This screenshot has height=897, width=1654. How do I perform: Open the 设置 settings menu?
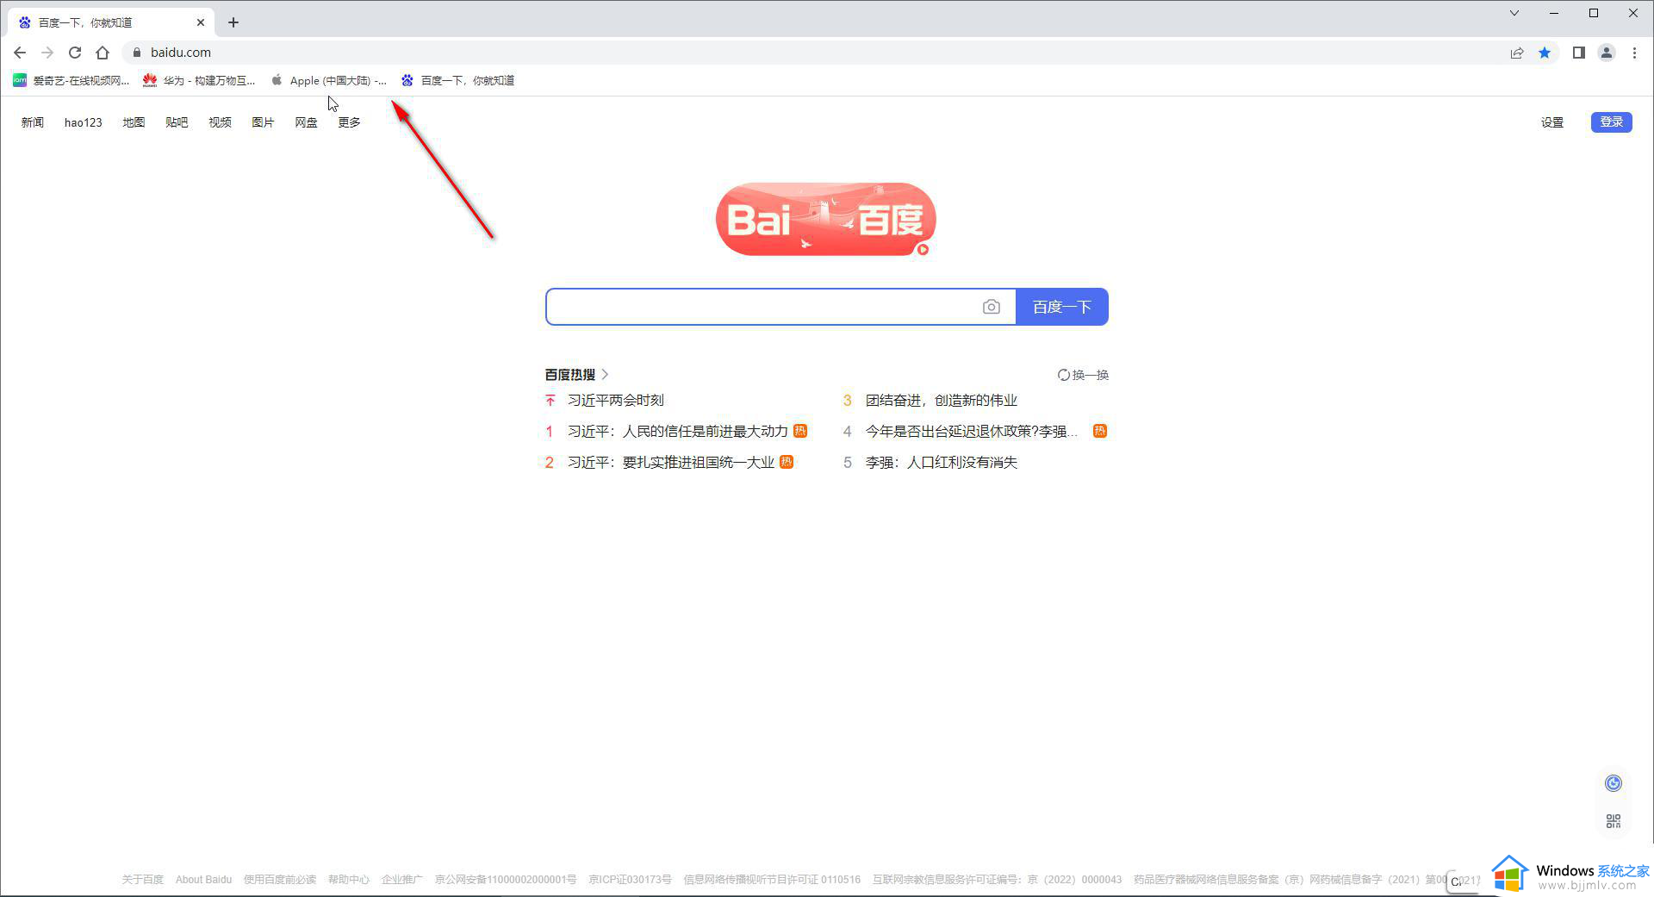click(1552, 122)
